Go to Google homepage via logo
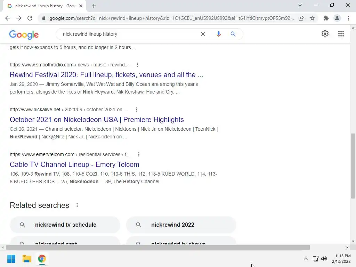 [x=24, y=34]
